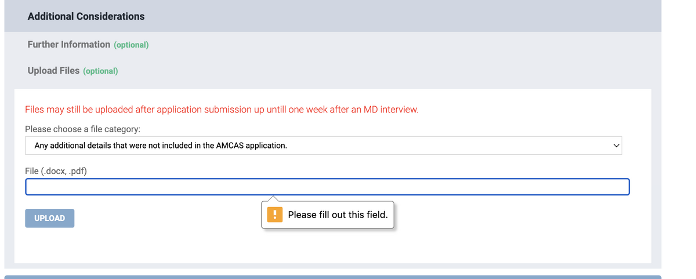Focus the empty File input field
Image resolution: width=696 pixels, height=279 pixels.
click(x=327, y=187)
